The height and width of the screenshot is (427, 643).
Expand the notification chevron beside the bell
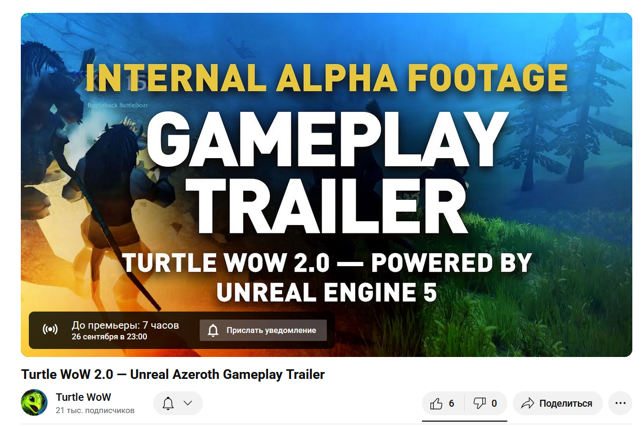[x=187, y=403]
